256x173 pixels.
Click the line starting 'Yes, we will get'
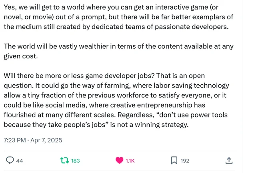point(111,7)
